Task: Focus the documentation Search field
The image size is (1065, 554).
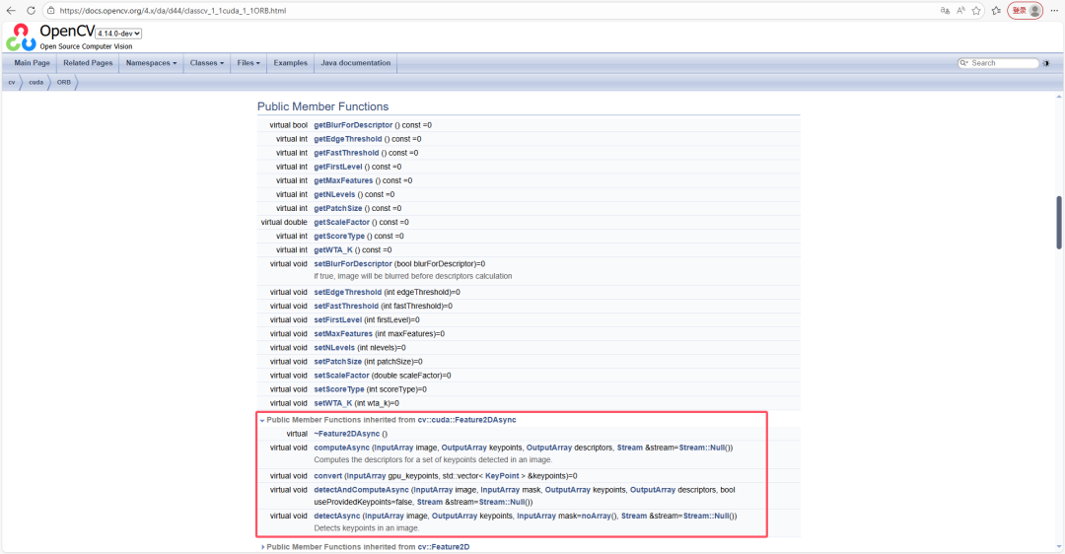Action: pyautogui.click(x=1003, y=63)
